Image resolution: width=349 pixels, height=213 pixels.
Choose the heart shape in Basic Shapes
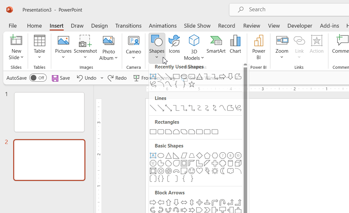click(199, 171)
